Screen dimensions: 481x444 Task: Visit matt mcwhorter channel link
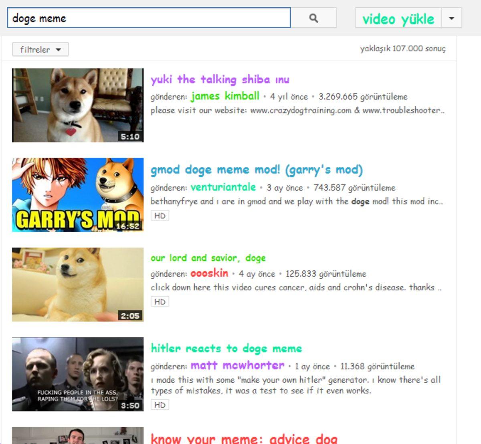237,365
